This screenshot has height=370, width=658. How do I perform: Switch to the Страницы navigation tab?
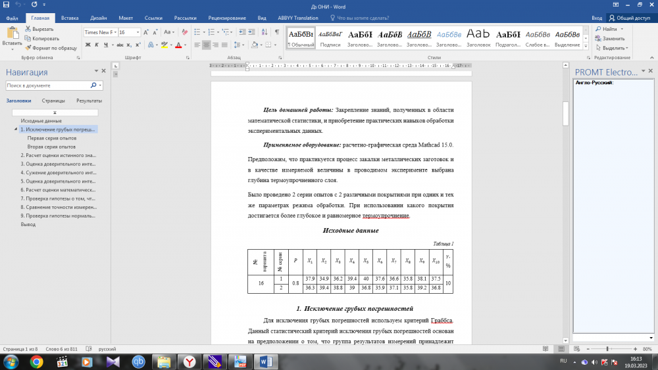(53, 101)
